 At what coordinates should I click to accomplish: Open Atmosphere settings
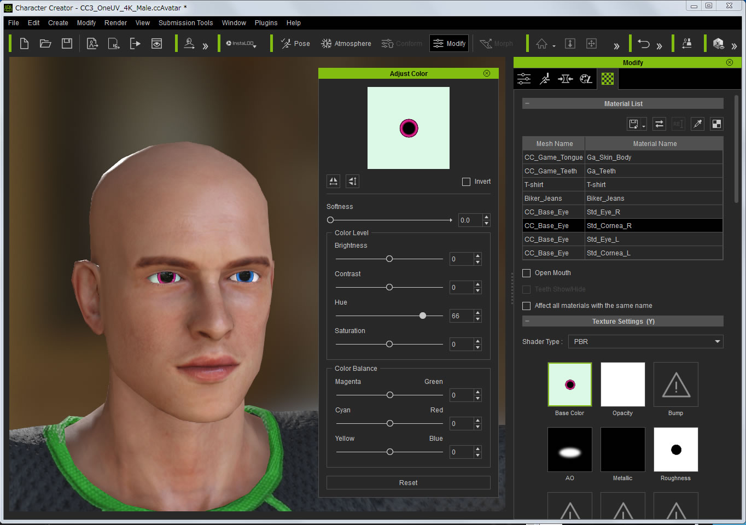coord(346,44)
